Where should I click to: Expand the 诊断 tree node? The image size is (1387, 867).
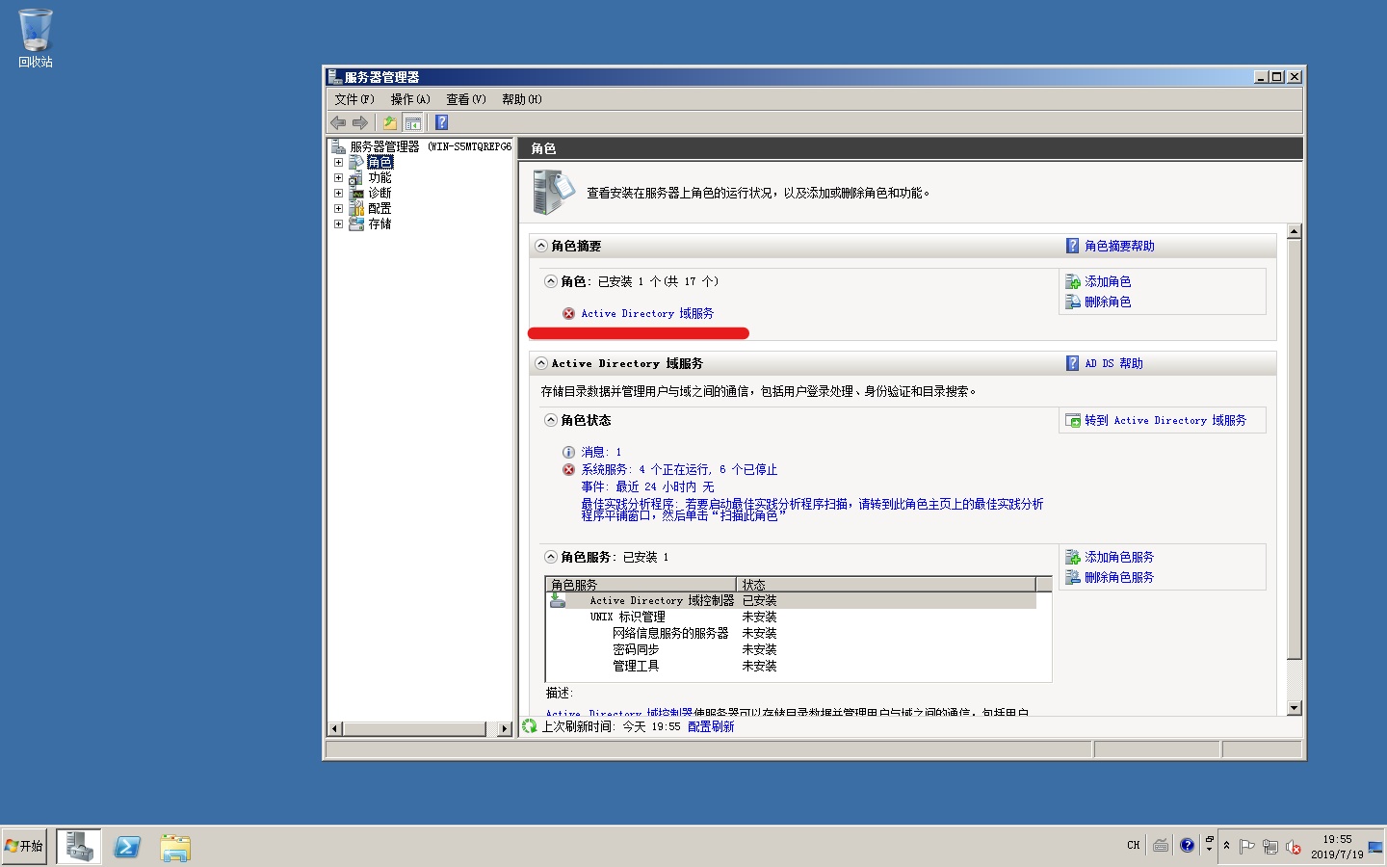tap(338, 194)
